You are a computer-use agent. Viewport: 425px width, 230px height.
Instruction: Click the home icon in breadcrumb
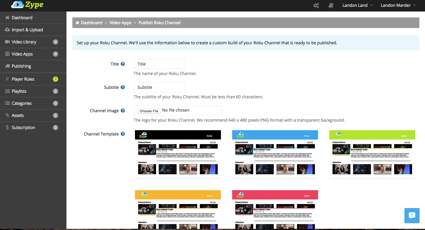77,23
